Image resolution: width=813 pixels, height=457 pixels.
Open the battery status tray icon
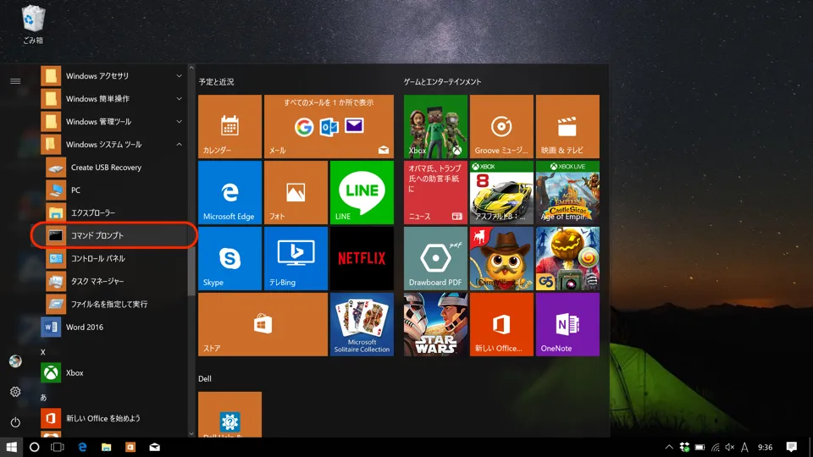(700, 447)
